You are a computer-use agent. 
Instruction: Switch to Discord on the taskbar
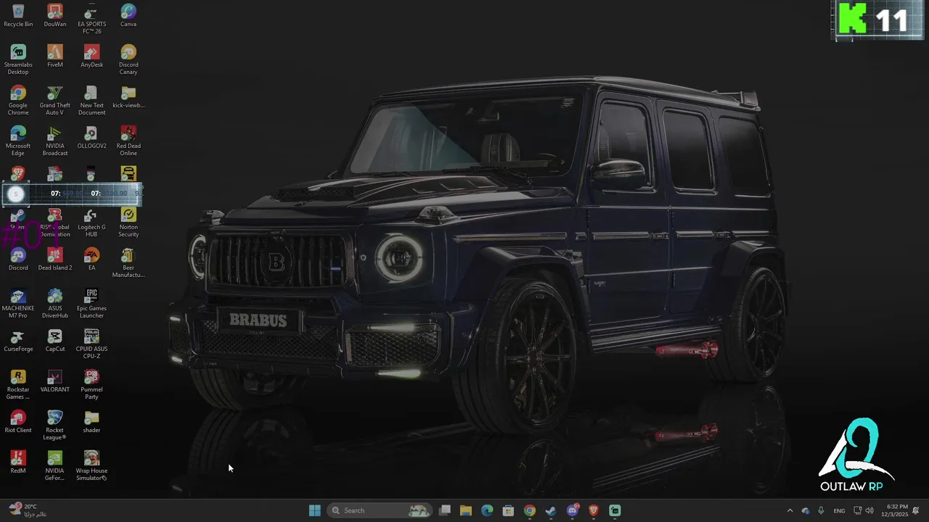pyautogui.click(x=573, y=510)
